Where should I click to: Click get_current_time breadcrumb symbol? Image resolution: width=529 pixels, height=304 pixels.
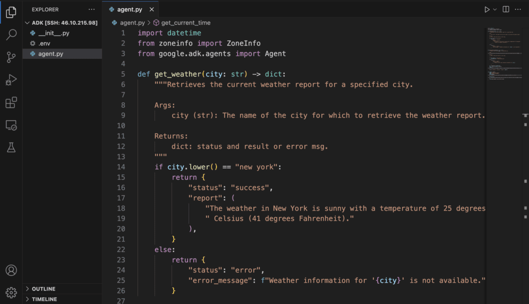tap(185, 23)
